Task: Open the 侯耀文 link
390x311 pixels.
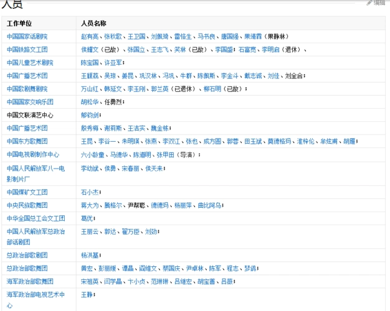Action: pos(90,49)
